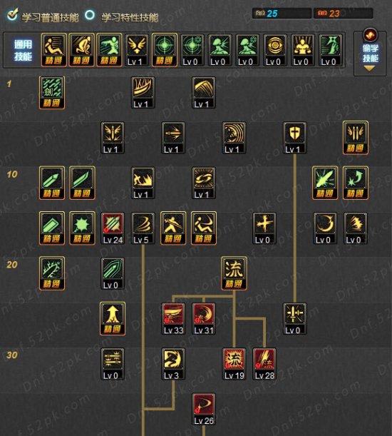
Task: Select the Lv 31 red swirl skill
Action: point(204,319)
